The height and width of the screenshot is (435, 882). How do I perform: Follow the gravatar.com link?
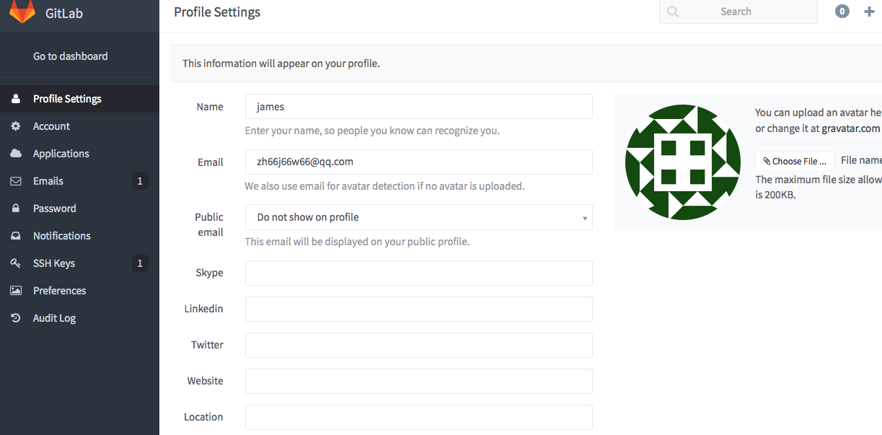[x=850, y=128]
